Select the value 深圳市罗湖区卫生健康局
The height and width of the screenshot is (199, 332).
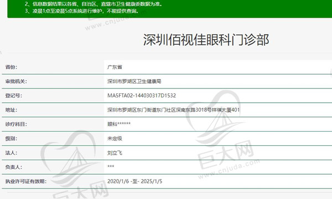(134, 81)
